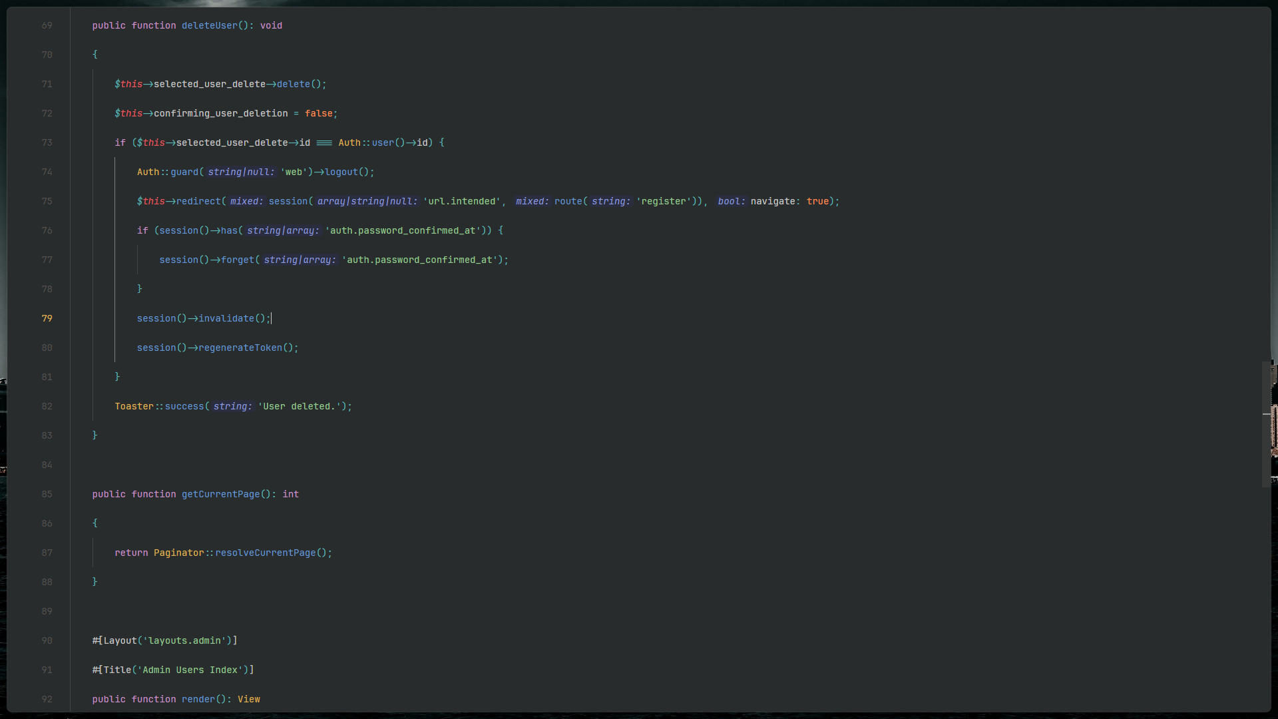
Task: Click the 'register' route string
Action: [x=664, y=201]
